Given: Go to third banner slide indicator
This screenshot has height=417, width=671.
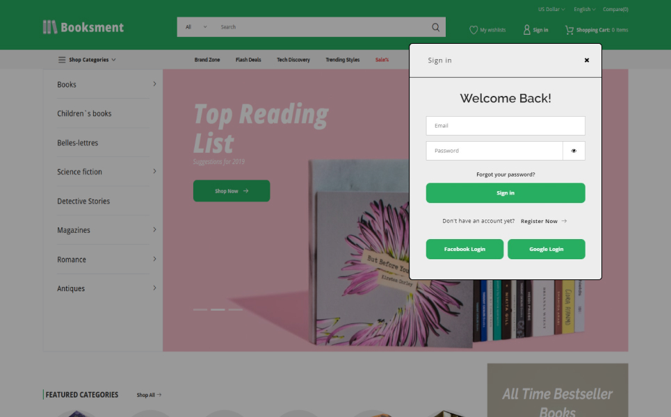Looking at the screenshot, I should tap(235, 309).
